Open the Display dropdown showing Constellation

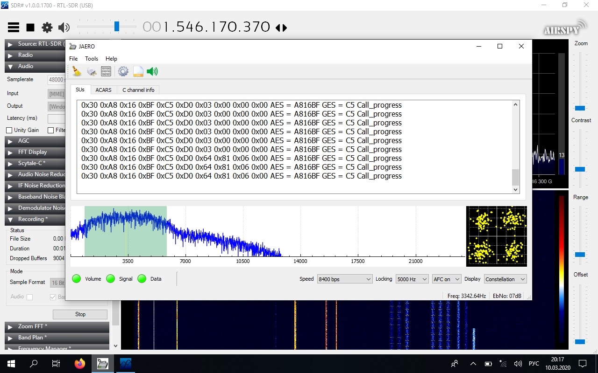pos(505,279)
